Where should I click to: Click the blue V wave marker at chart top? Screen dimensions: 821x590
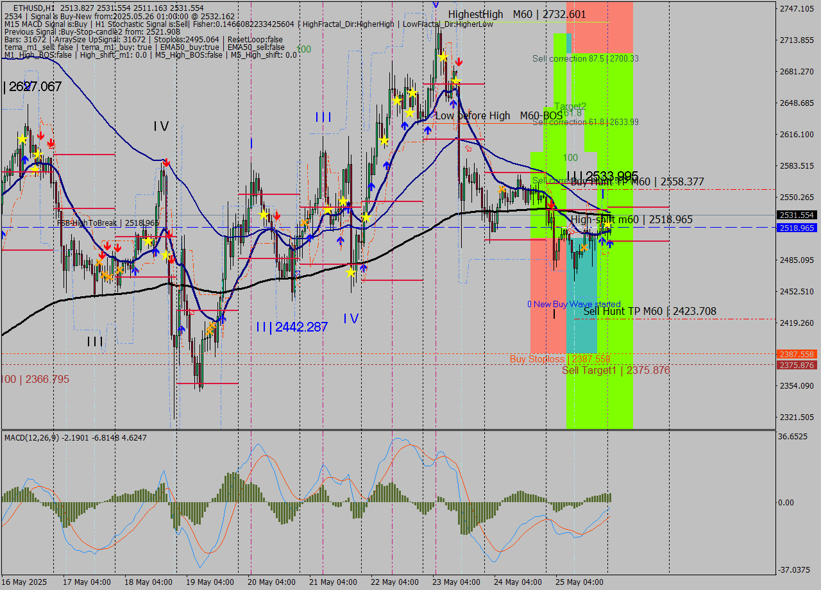tap(436, 4)
